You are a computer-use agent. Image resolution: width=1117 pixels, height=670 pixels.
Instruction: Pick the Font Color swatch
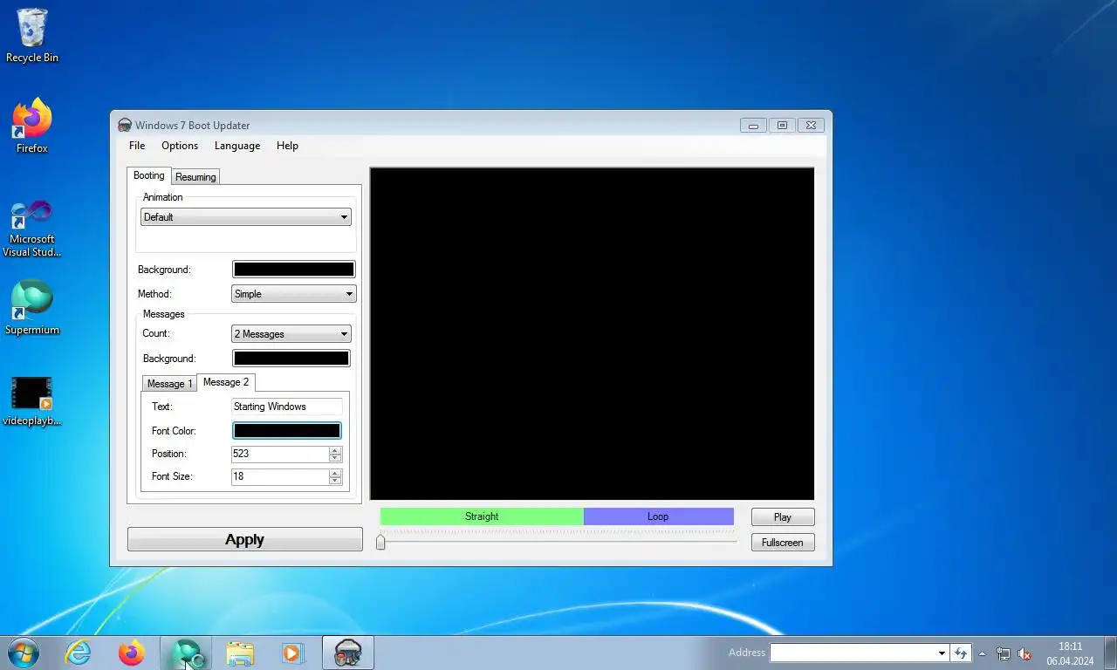(x=286, y=431)
